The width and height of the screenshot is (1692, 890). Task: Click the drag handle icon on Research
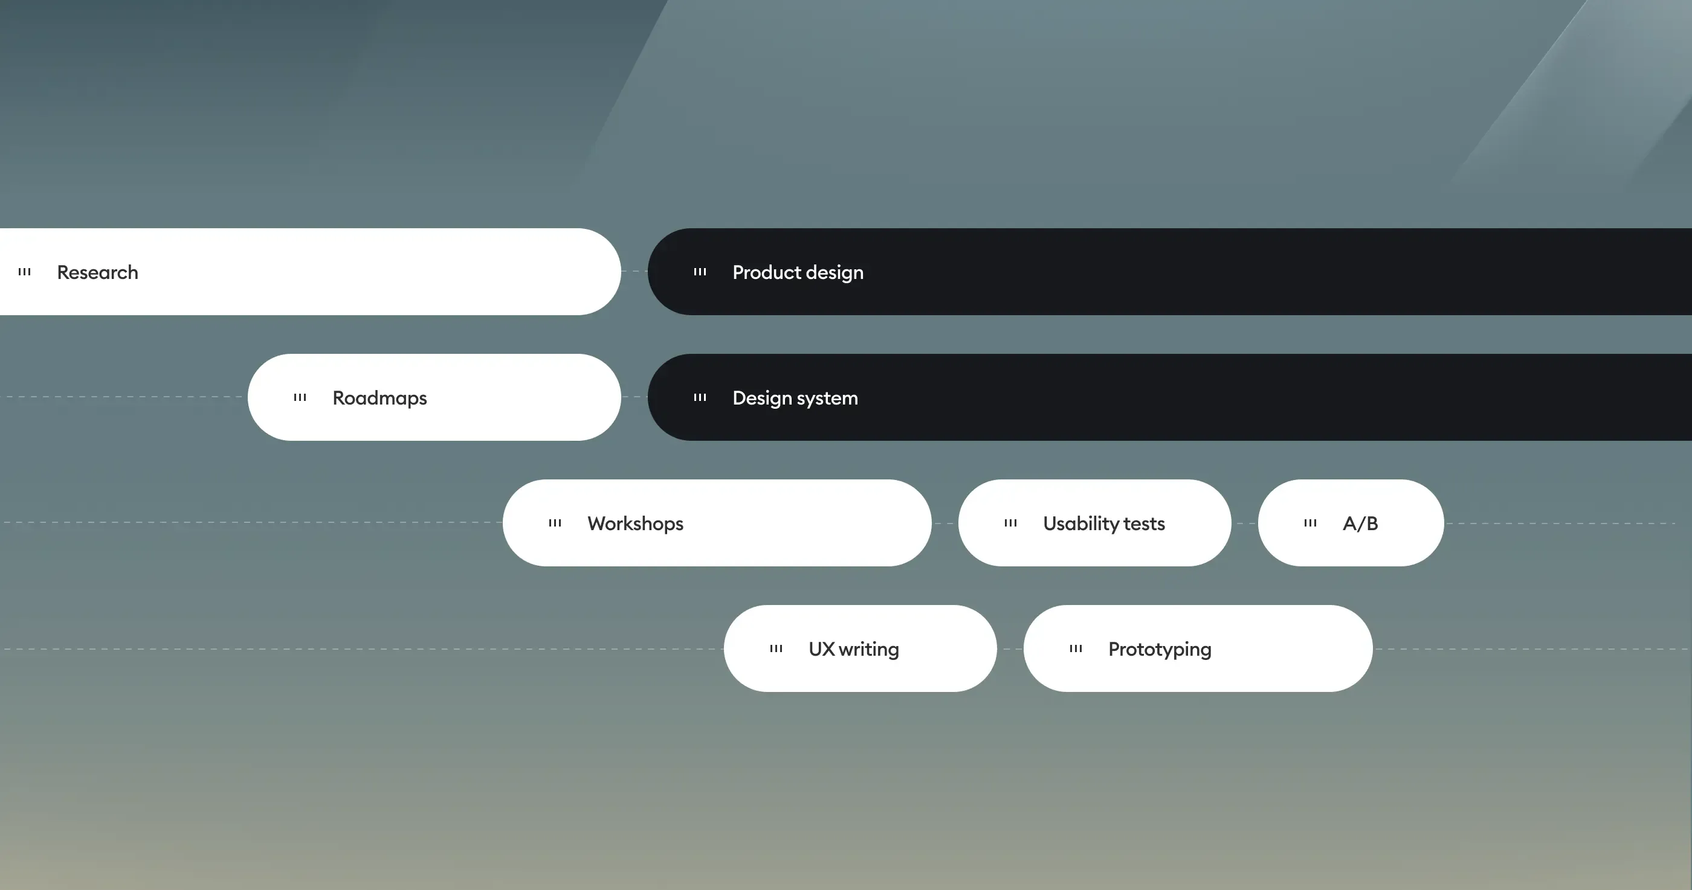tap(24, 272)
